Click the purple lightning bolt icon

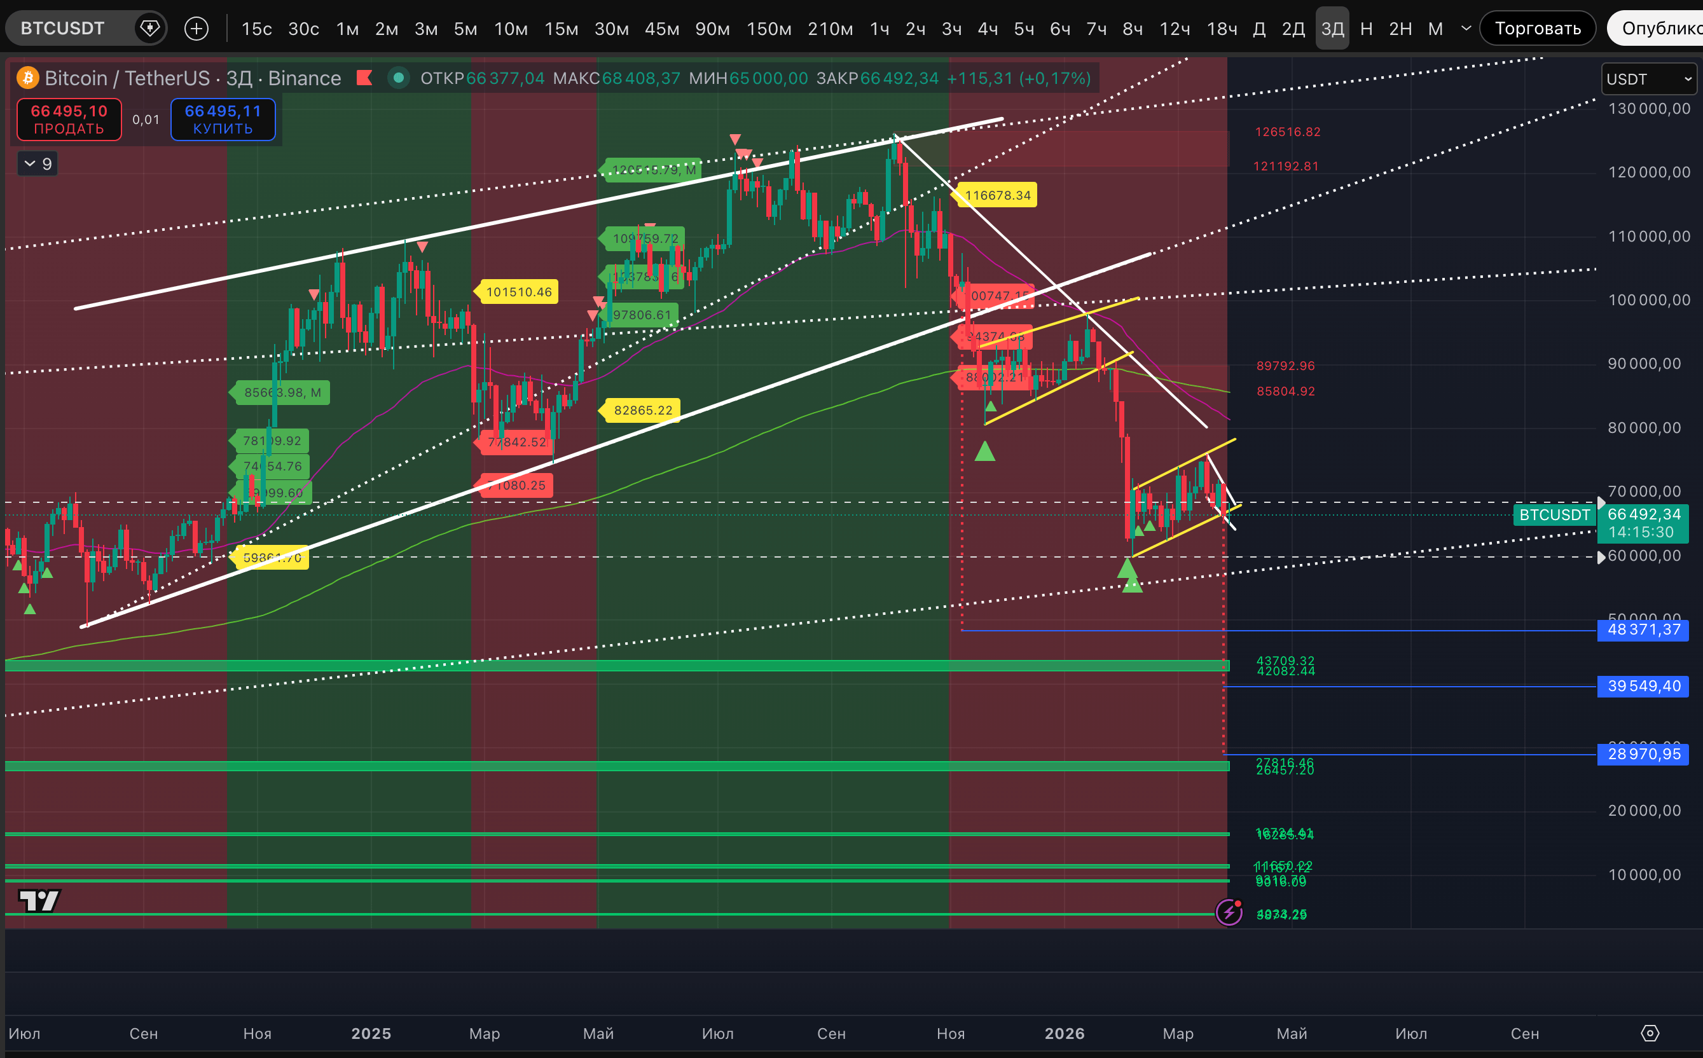[x=1229, y=912]
